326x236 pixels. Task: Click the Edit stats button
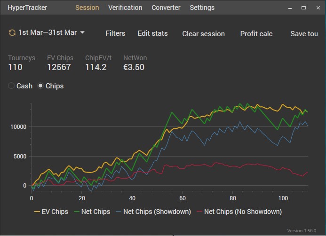(152, 33)
